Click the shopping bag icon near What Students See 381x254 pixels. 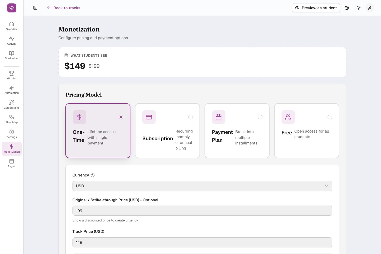pyautogui.click(x=66, y=56)
